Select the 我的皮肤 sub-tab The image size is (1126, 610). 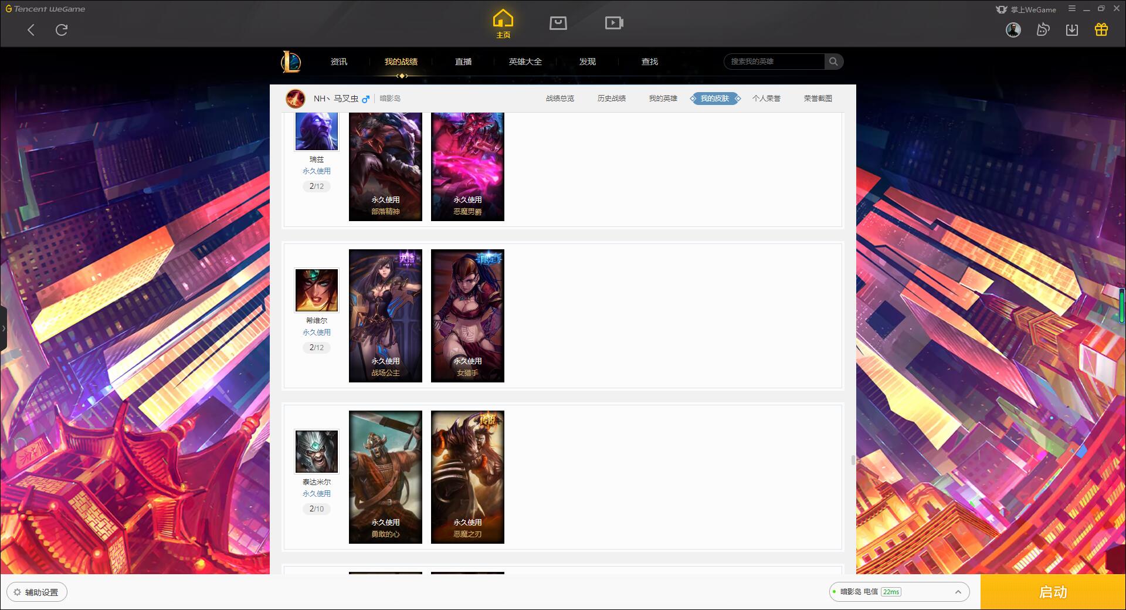click(x=715, y=99)
